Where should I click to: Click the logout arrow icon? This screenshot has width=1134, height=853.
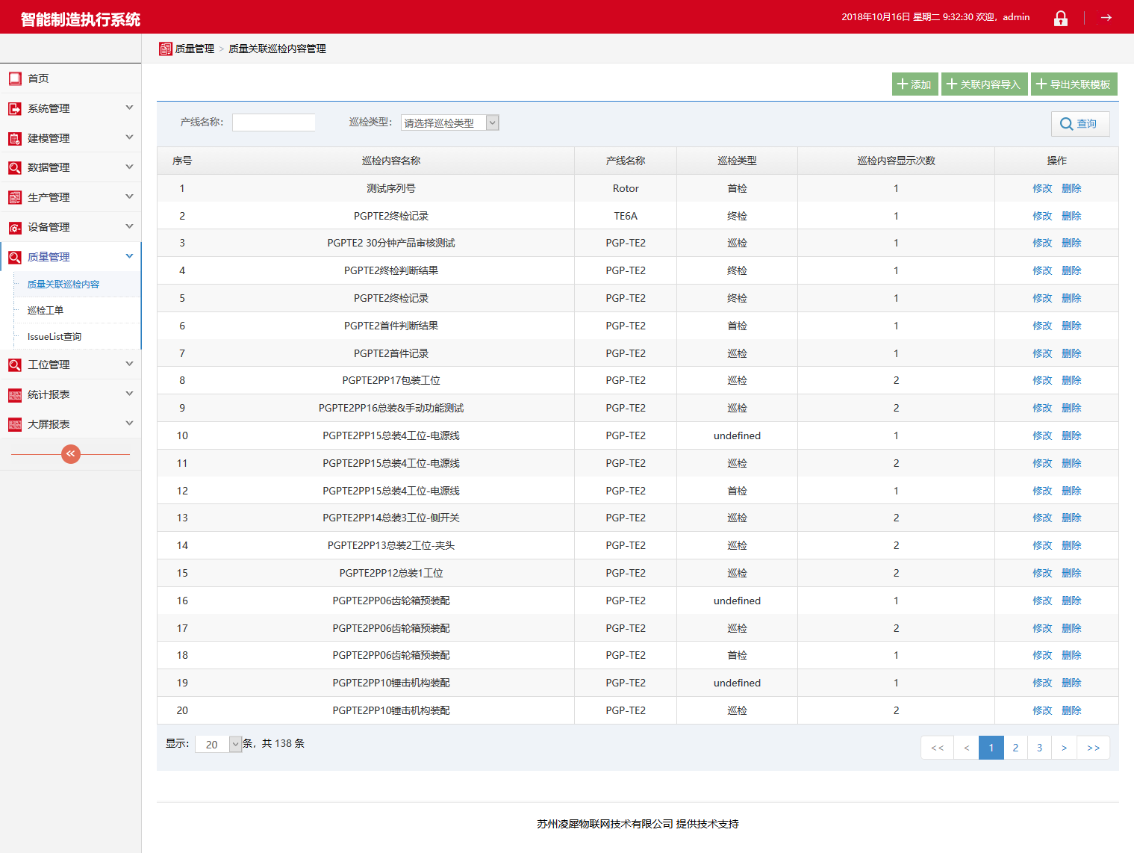coord(1106,17)
